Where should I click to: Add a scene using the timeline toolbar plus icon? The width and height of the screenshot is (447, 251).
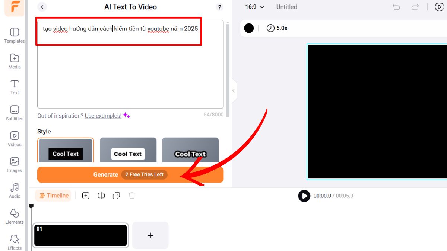(x=86, y=196)
